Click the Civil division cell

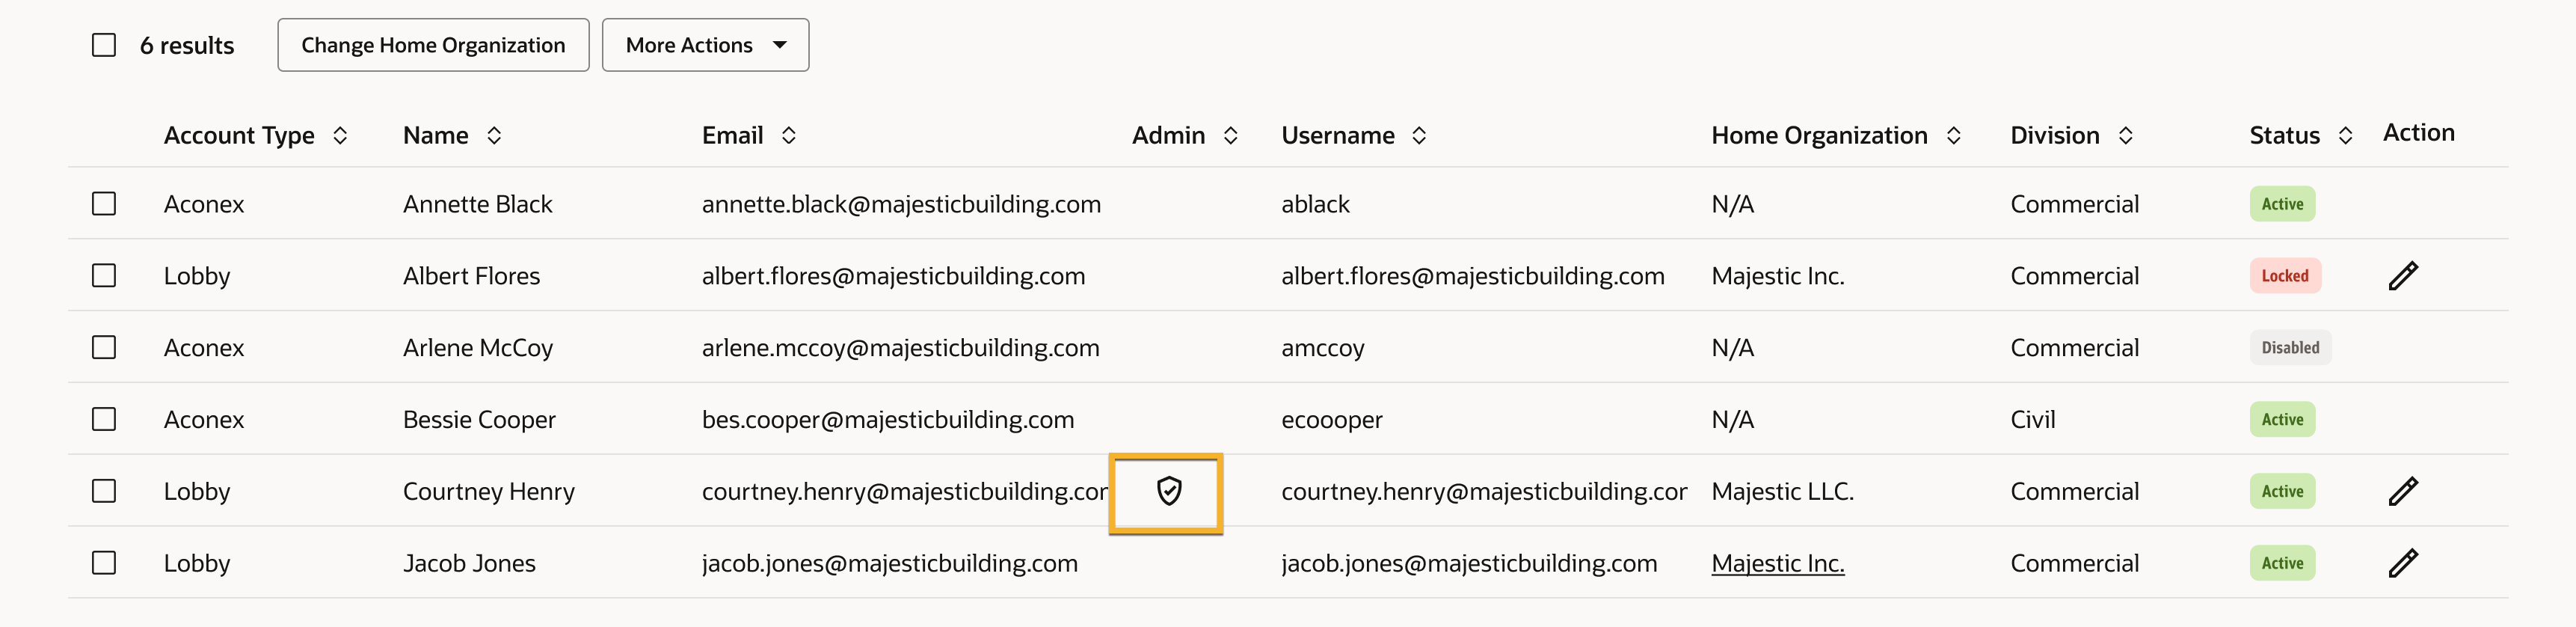(x=2032, y=420)
